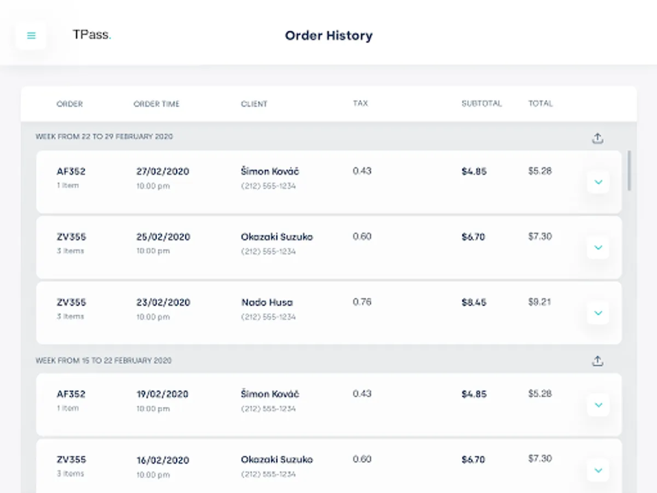Click the Order History page title
The width and height of the screenshot is (657, 493).
(x=328, y=36)
